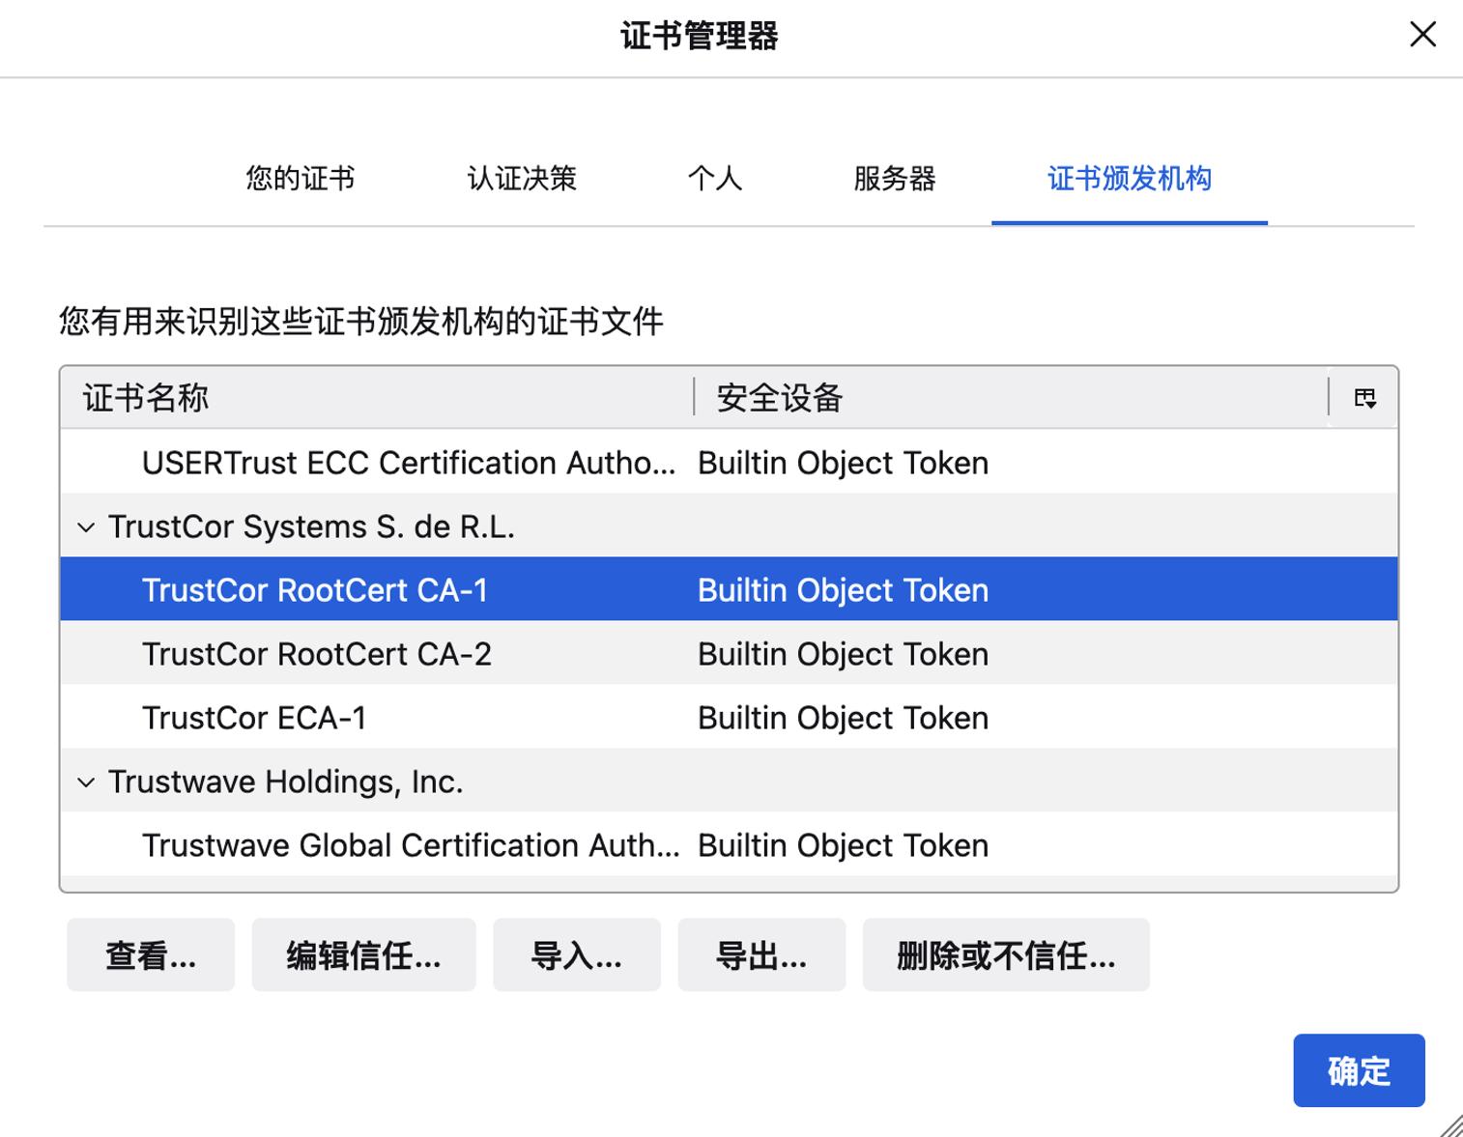Click Builtin Object Token in TrustCor ECA-1 row

(x=843, y=719)
